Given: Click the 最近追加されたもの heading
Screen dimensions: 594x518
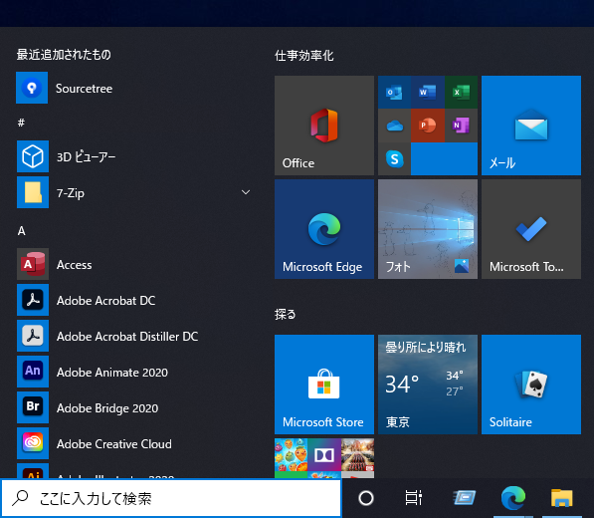Looking at the screenshot, I should coord(64,54).
